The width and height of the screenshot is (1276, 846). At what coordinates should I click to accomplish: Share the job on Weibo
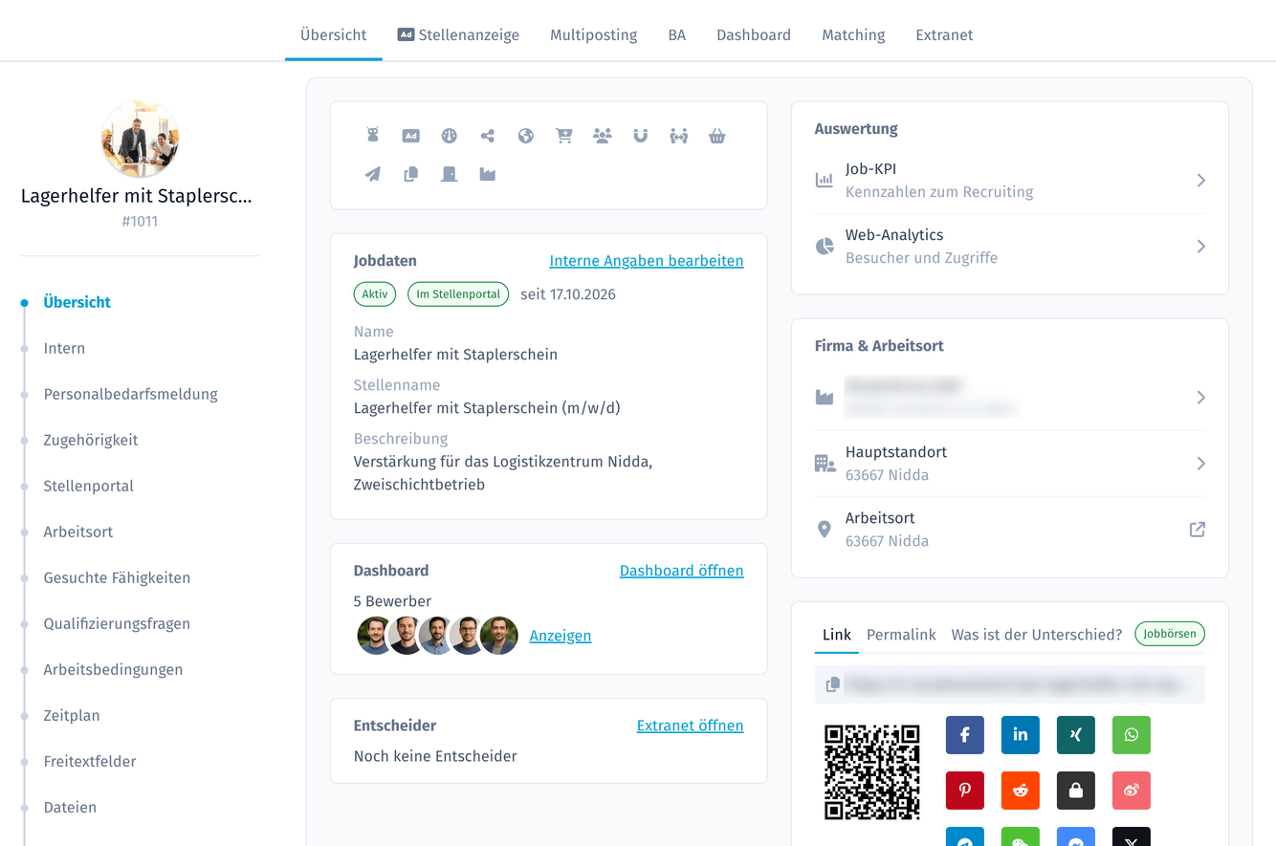[x=1132, y=791]
